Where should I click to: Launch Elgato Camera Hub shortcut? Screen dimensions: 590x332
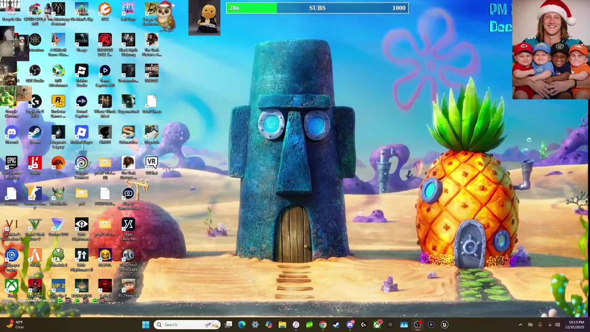(x=128, y=199)
